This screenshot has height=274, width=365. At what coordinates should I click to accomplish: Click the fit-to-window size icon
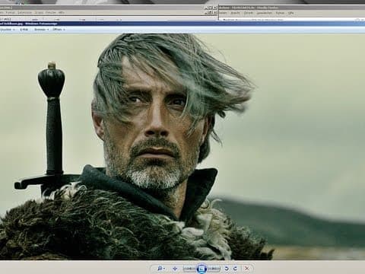[x=175, y=269]
